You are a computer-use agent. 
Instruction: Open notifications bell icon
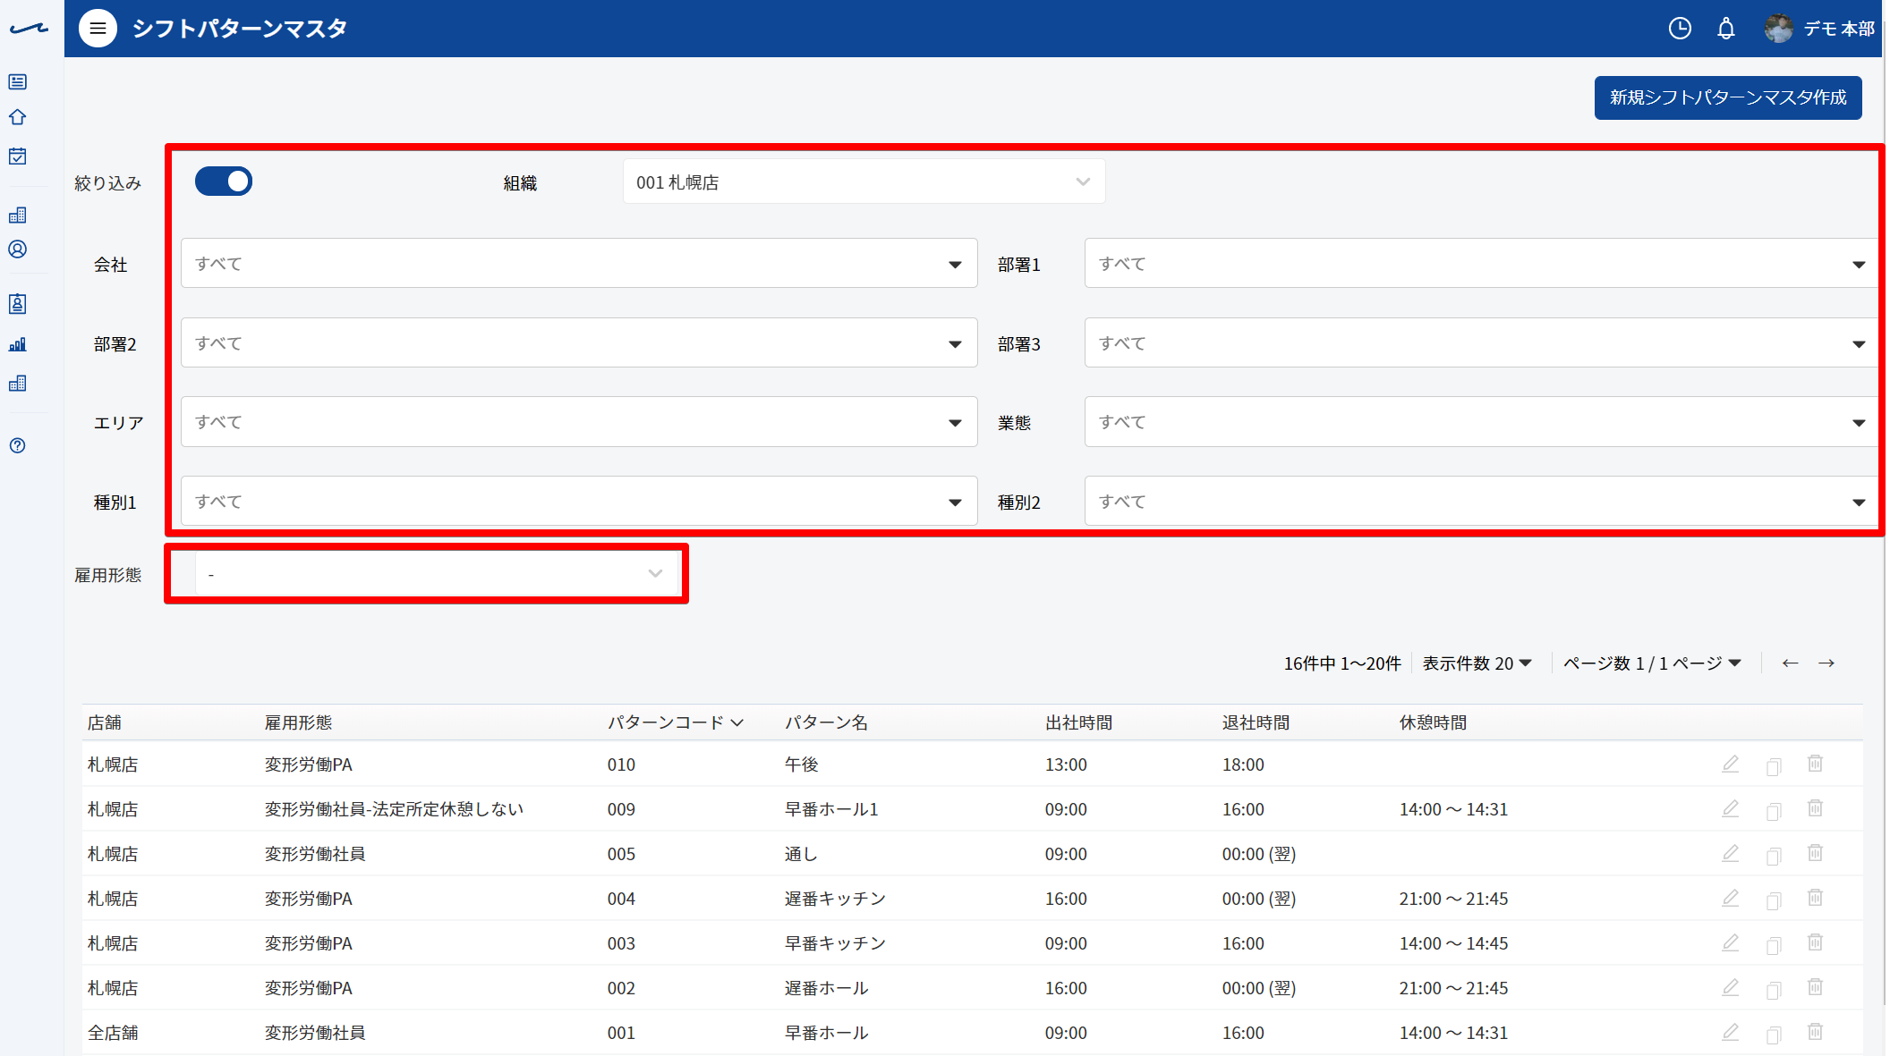point(1726,29)
